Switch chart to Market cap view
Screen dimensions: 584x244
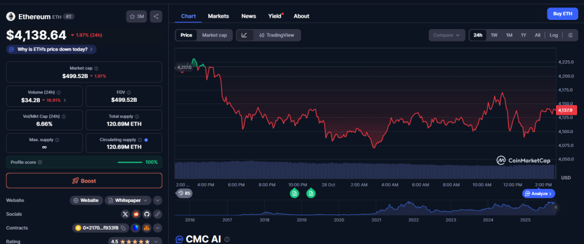pos(214,35)
